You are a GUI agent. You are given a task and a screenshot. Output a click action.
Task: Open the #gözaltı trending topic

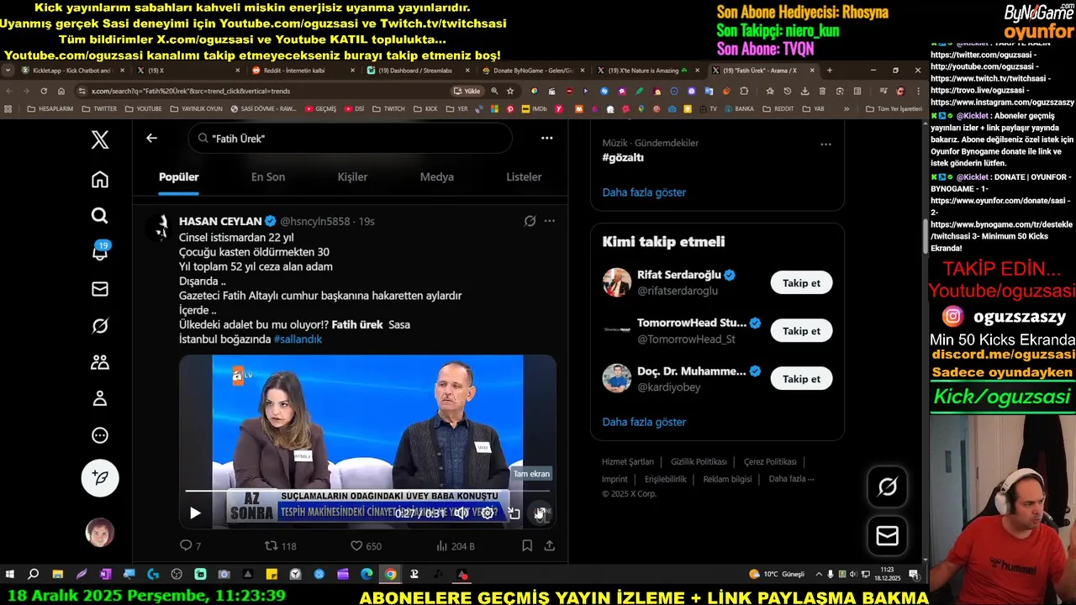point(623,157)
